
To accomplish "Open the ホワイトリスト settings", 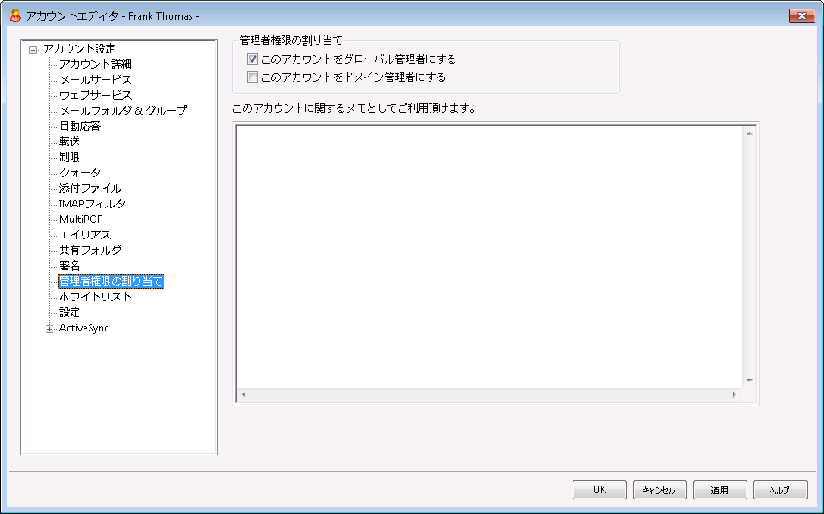I will [95, 296].
